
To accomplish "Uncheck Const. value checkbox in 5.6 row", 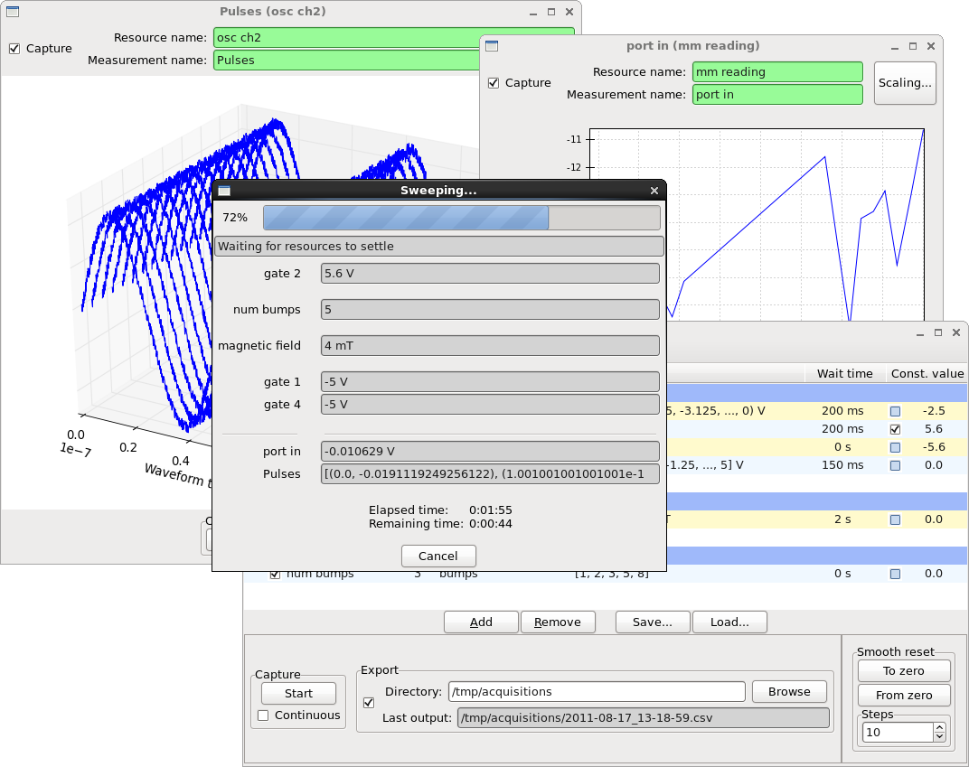I will point(895,429).
